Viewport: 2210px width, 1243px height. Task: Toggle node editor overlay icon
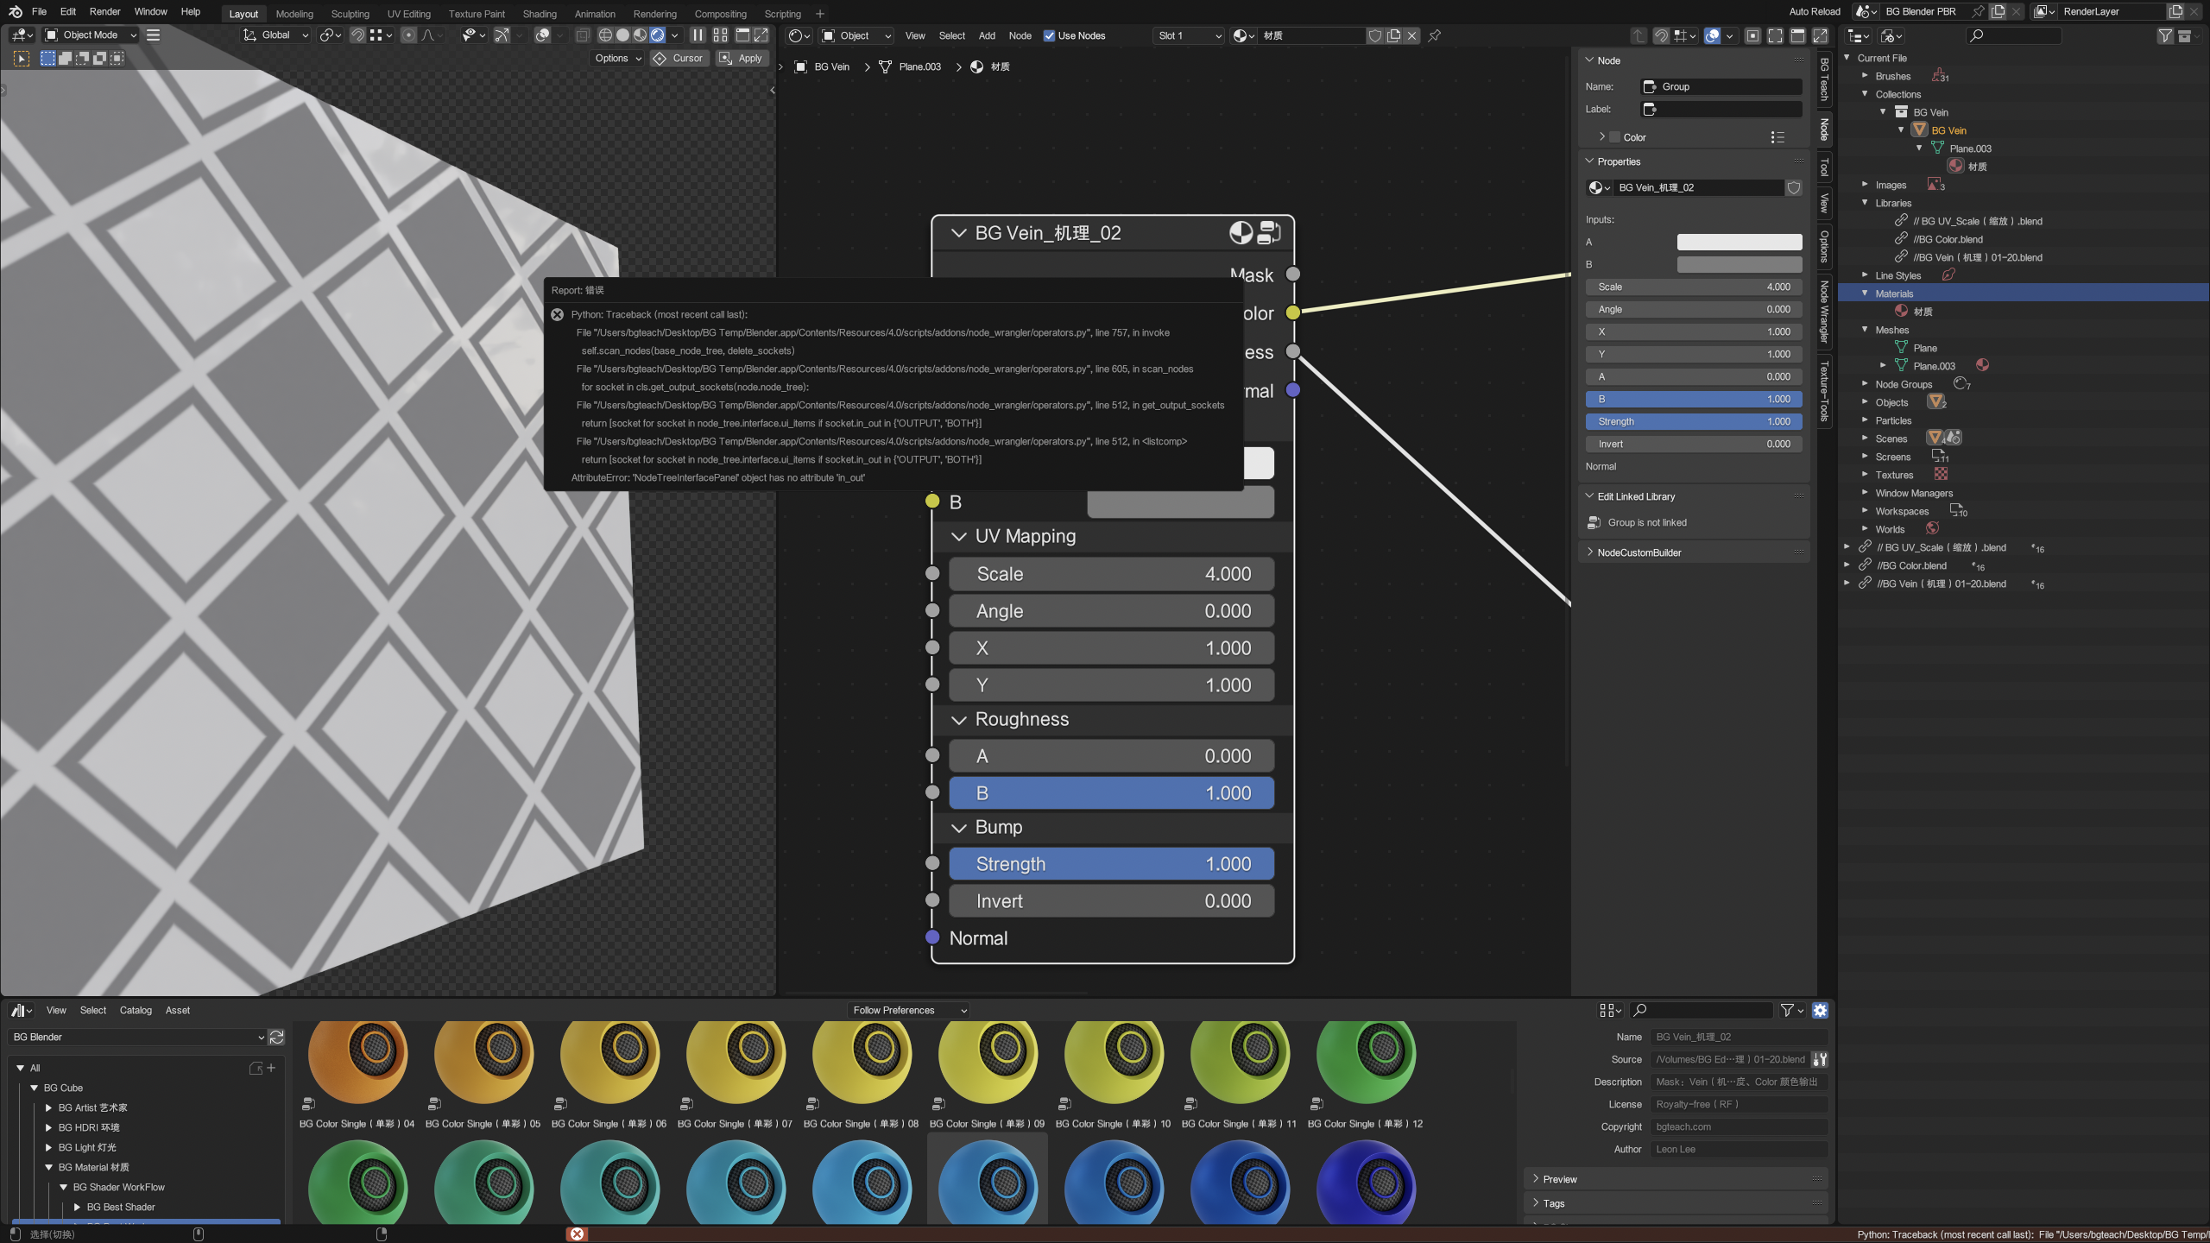1712,36
